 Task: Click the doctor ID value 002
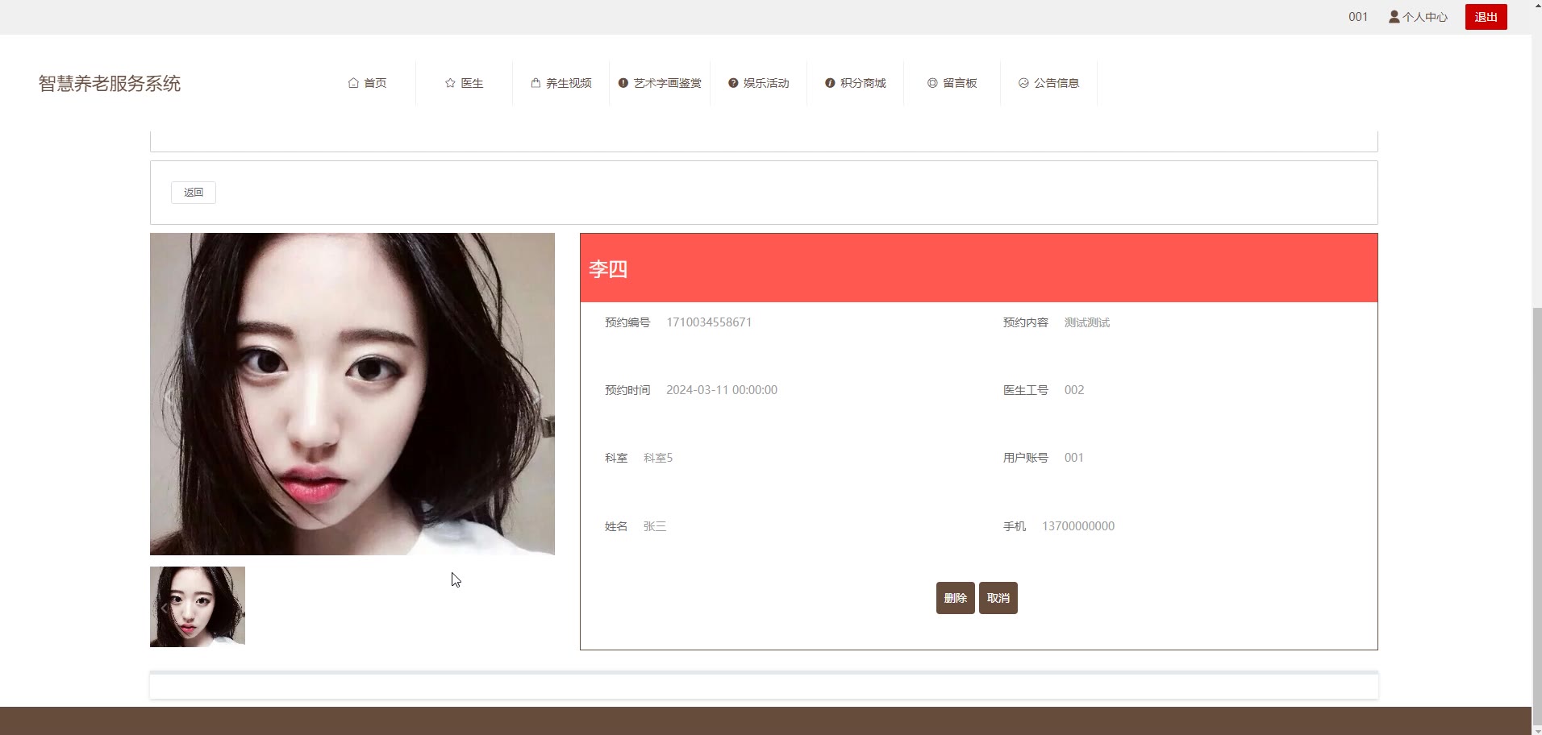tap(1074, 390)
